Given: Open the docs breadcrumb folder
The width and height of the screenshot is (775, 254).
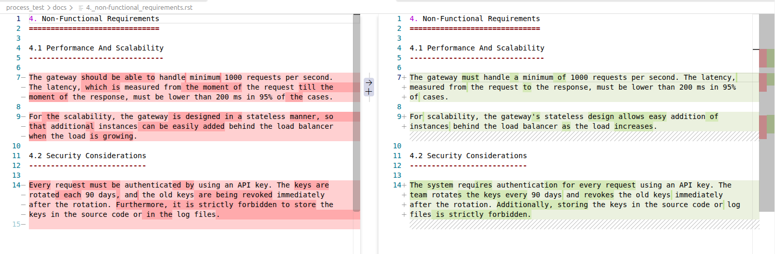Looking at the screenshot, I should [x=59, y=8].
